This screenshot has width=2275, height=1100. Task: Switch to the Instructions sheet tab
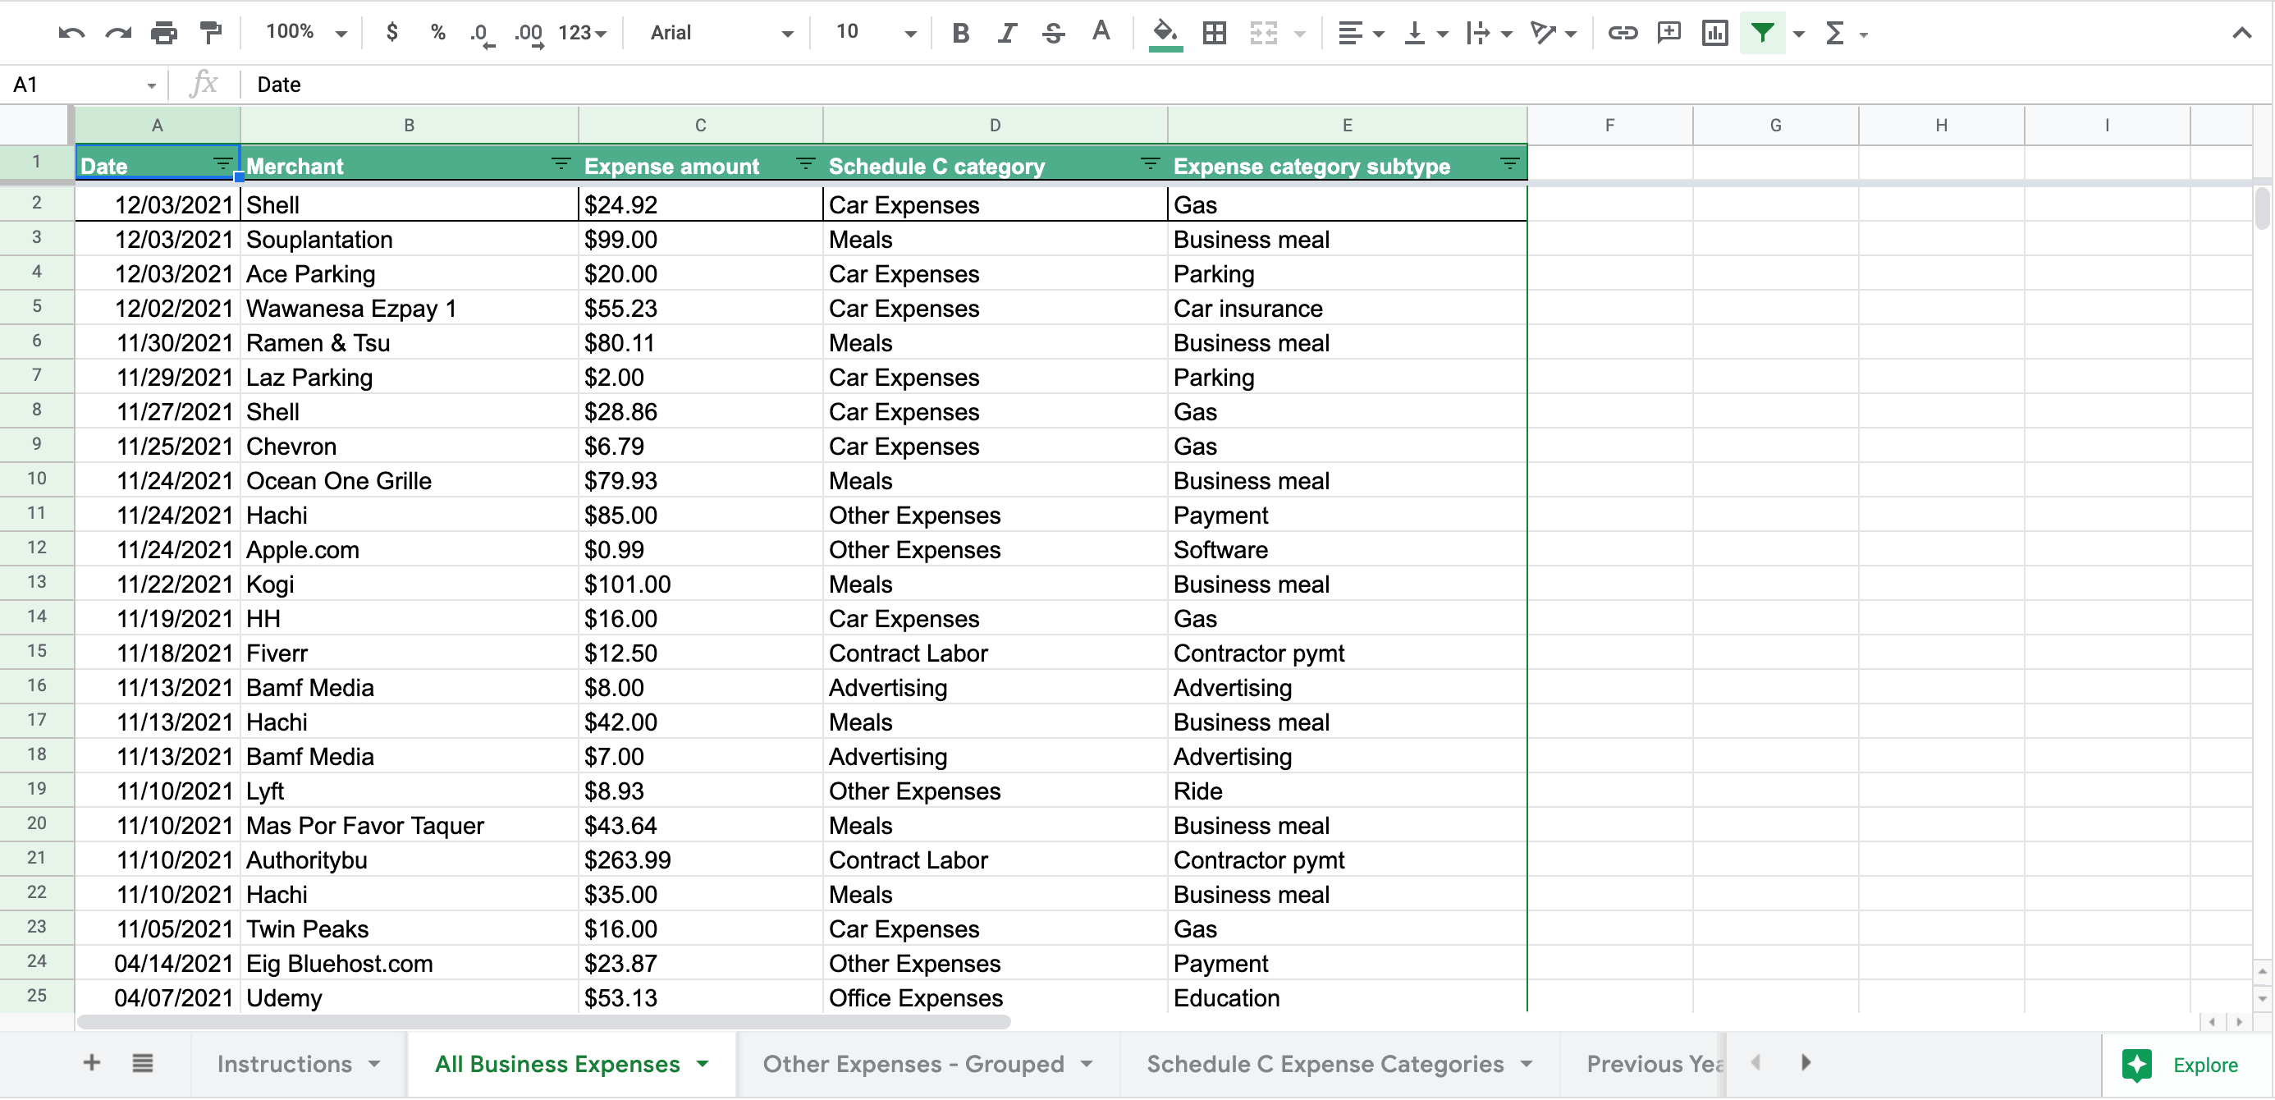(284, 1064)
